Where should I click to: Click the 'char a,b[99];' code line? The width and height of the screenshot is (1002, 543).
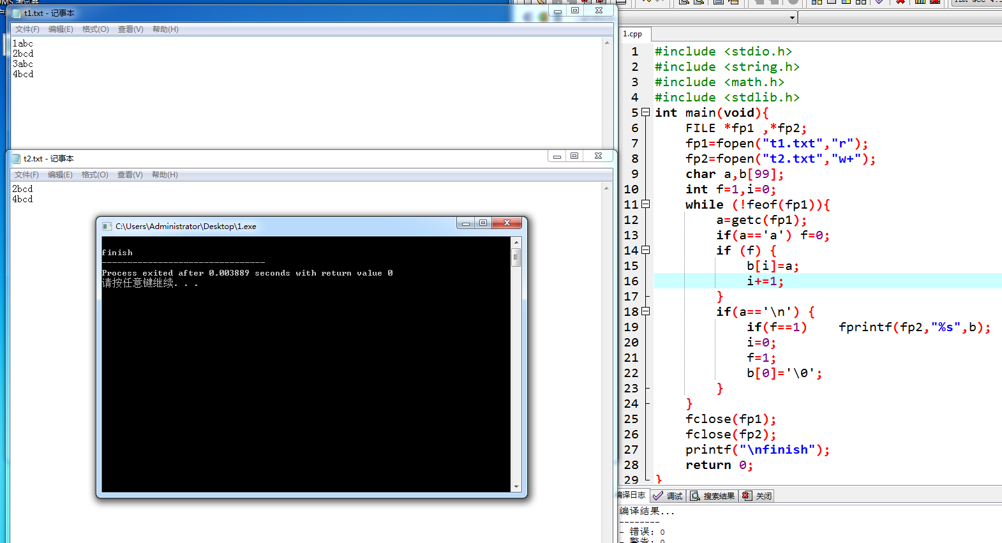pyautogui.click(x=735, y=174)
